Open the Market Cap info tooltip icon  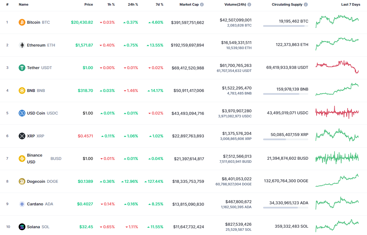(x=202, y=4)
